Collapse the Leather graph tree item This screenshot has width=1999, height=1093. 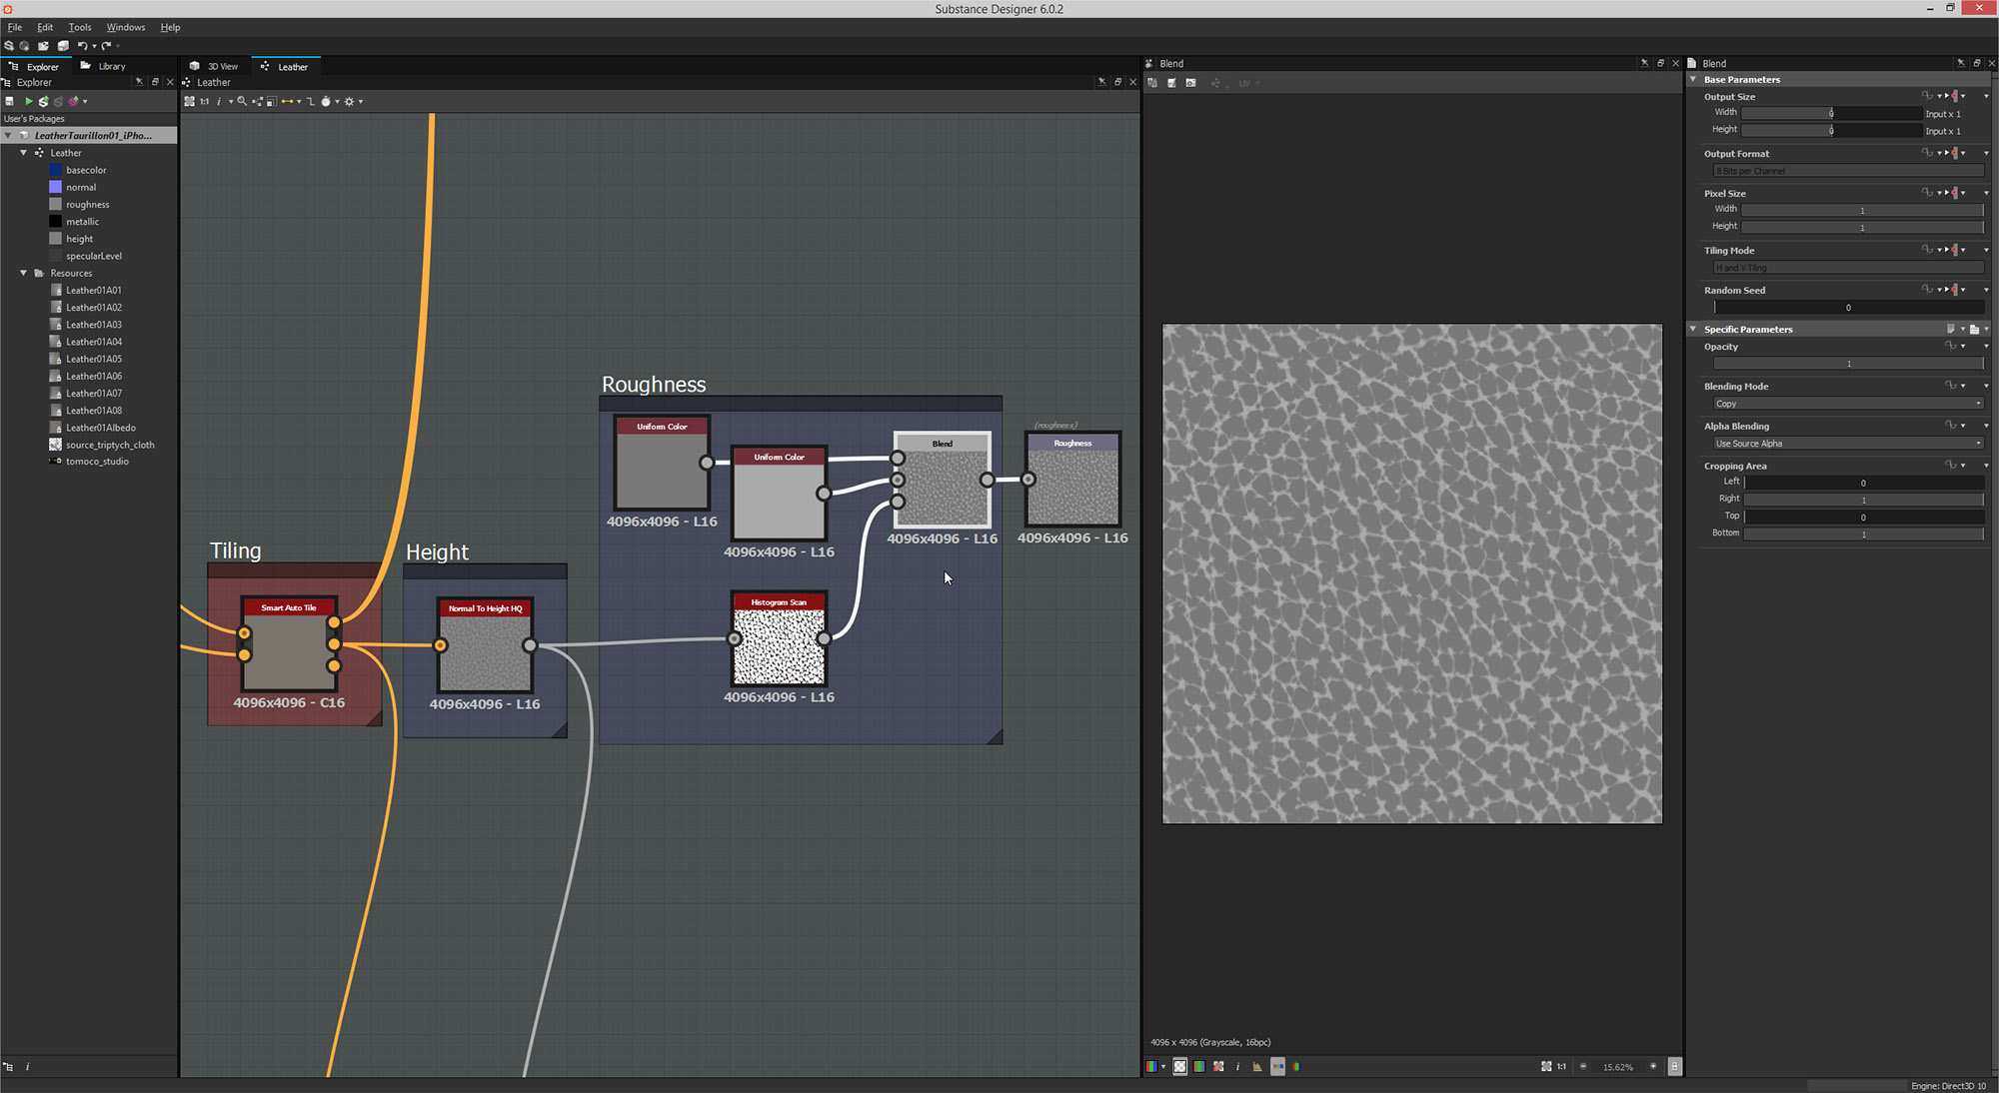click(x=23, y=153)
